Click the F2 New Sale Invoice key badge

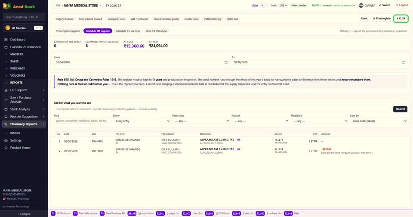point(75,213)
